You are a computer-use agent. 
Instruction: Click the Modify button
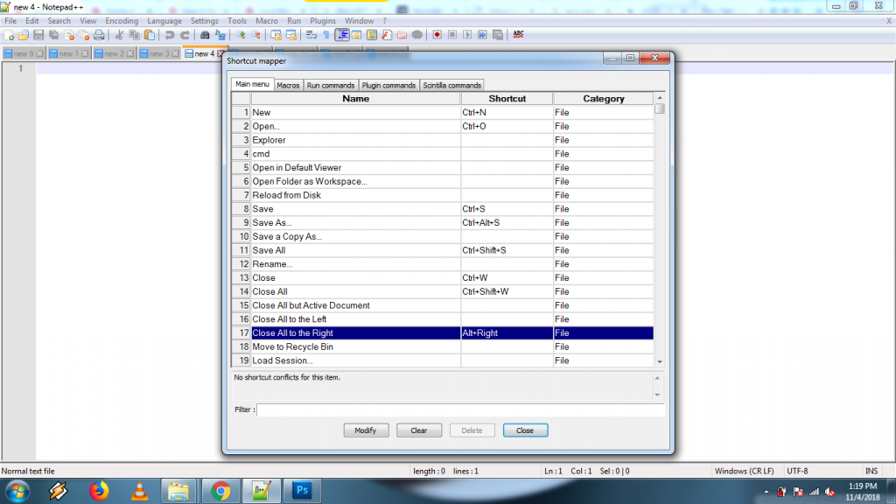366,430
